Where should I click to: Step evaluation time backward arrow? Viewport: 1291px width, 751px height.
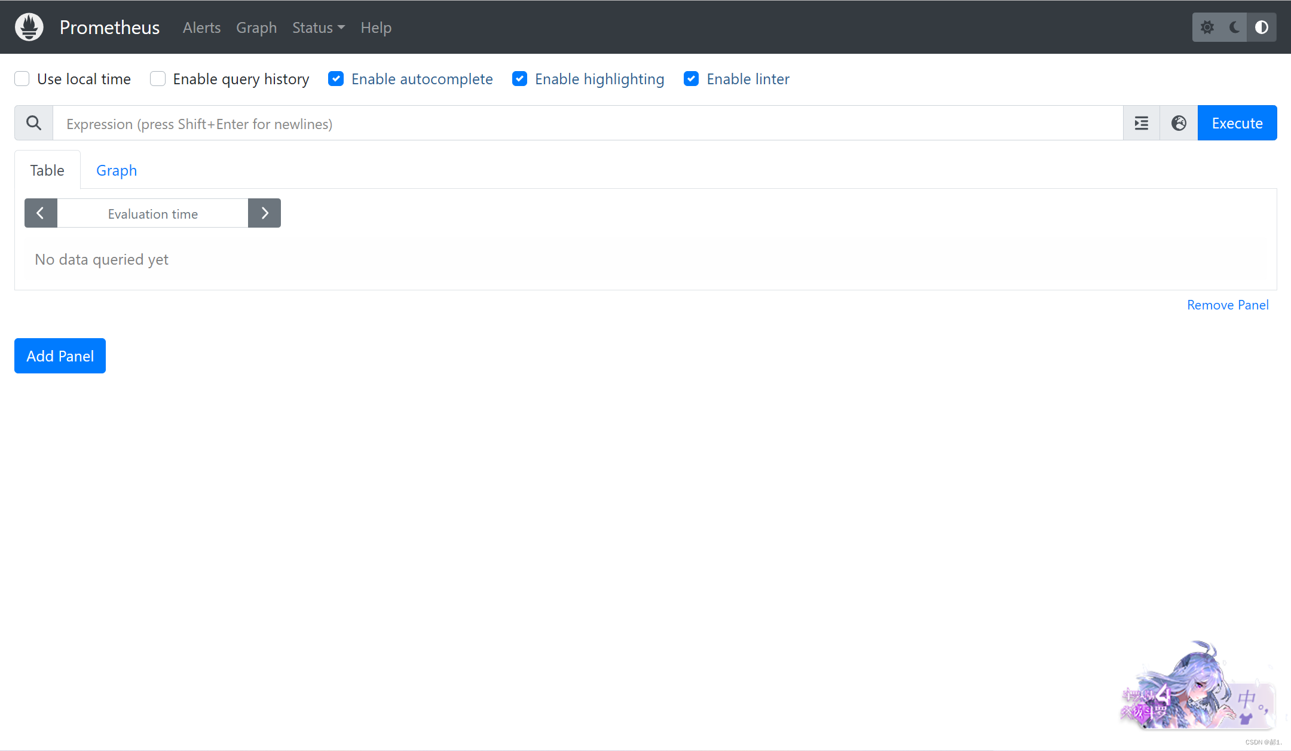(41, 213)
